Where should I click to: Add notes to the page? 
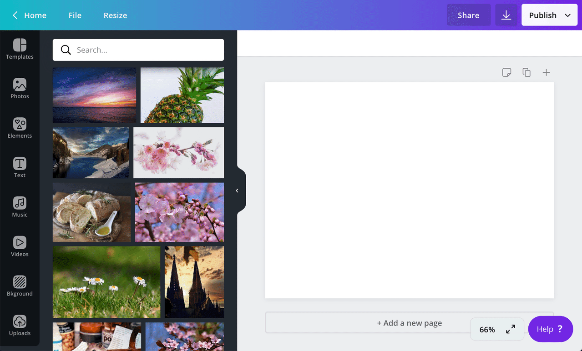506,72
